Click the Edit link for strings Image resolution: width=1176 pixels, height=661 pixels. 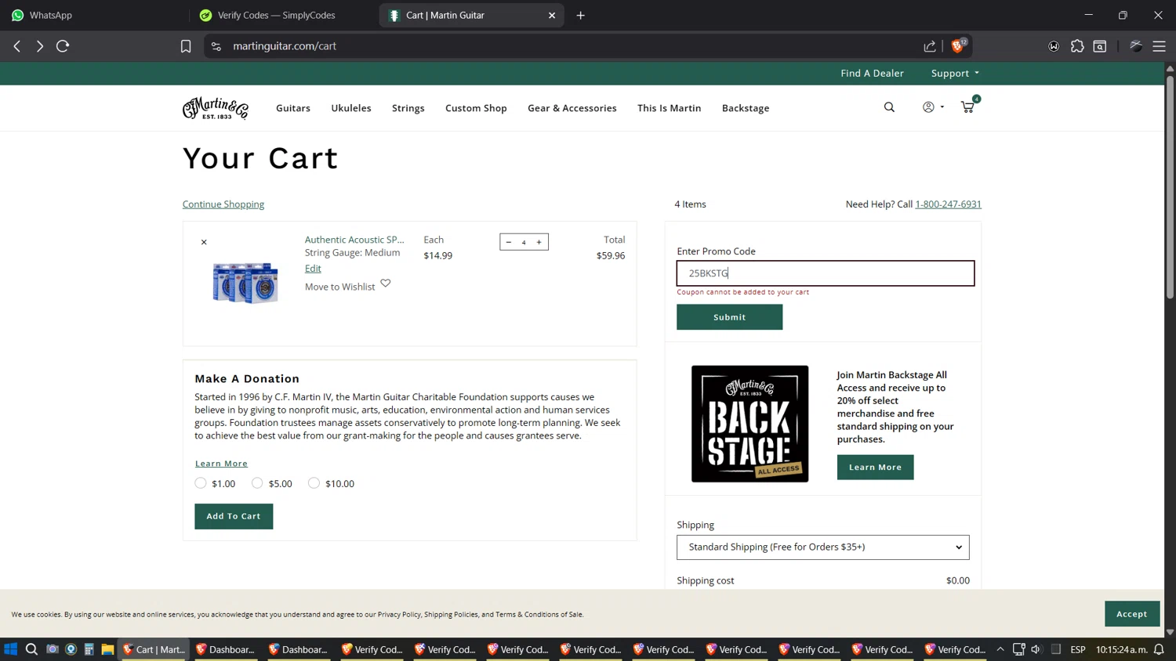pyautogui.click(x=313, y=269)
